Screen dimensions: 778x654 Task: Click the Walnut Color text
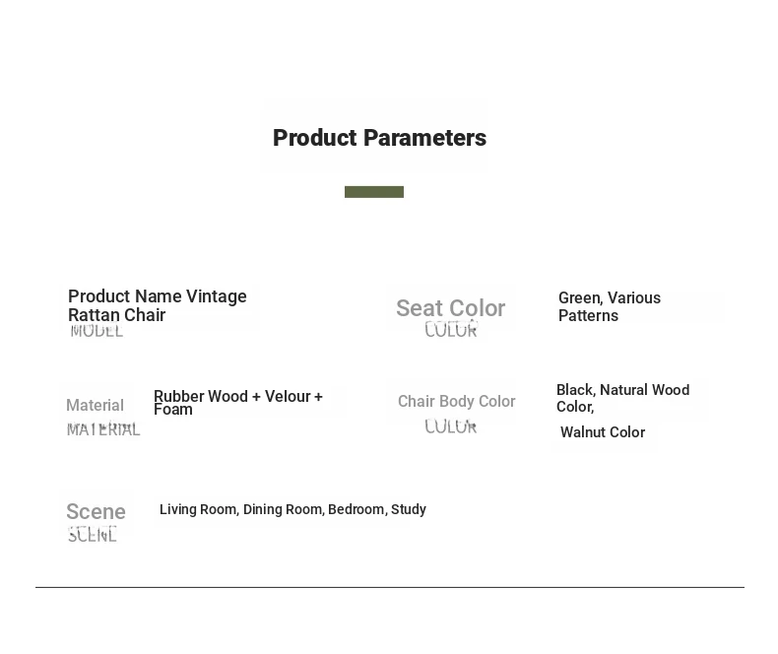coord(603,432)
